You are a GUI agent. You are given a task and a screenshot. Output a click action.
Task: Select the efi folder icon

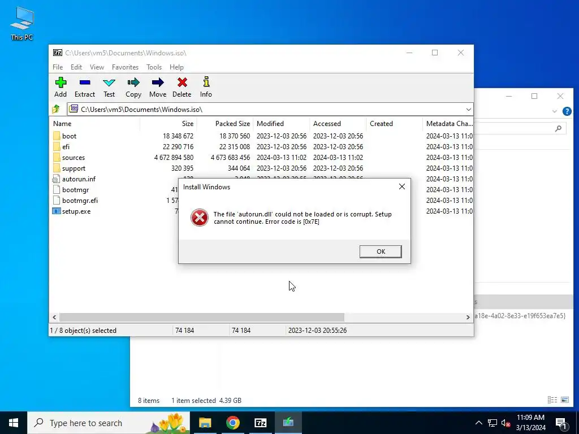point(56,146)
